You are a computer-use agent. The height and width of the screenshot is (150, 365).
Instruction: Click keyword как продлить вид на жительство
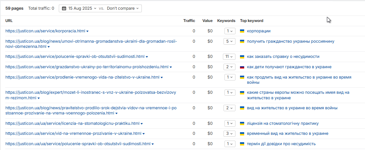tap(299, 80)
